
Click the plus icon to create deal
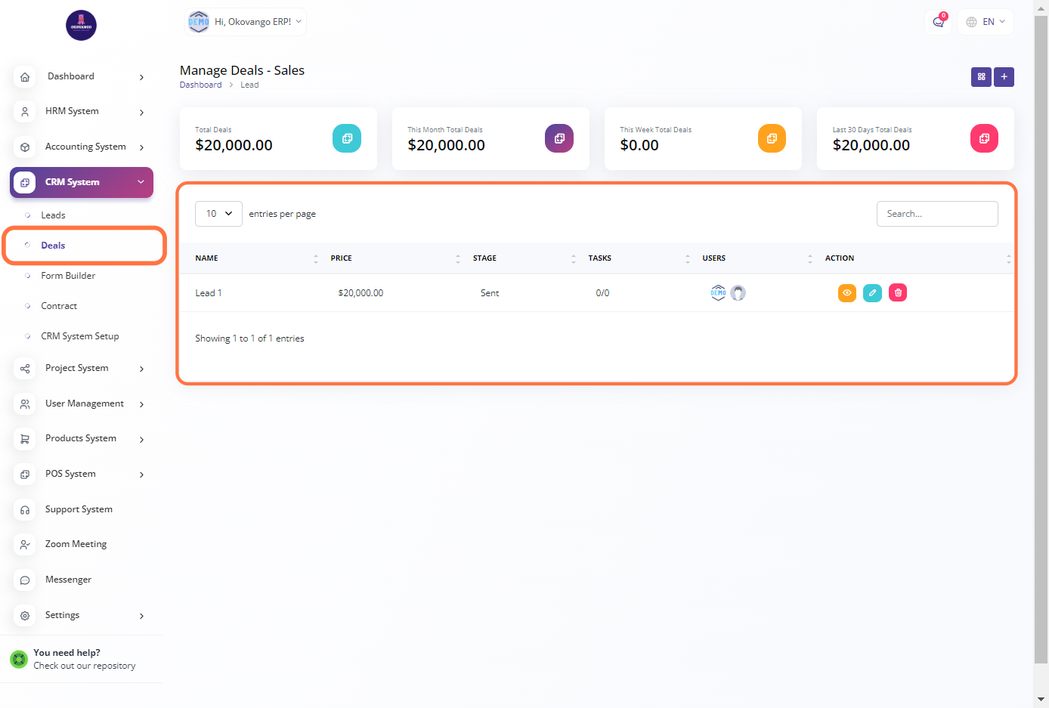click(1004, 77)
